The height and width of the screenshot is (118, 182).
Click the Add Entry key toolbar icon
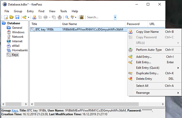24,17
